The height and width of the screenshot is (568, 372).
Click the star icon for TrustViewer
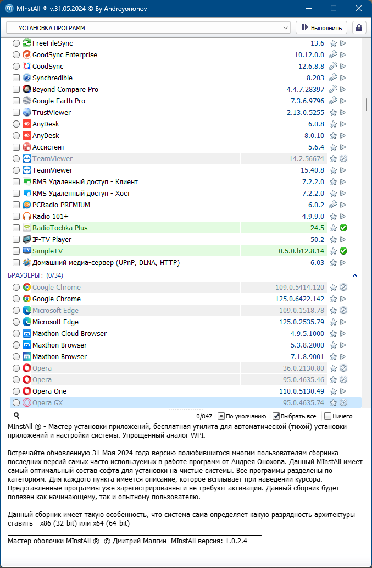(x=334, y=113)
